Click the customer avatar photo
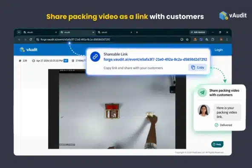252x168 pixels. click(x=204, y=110)
